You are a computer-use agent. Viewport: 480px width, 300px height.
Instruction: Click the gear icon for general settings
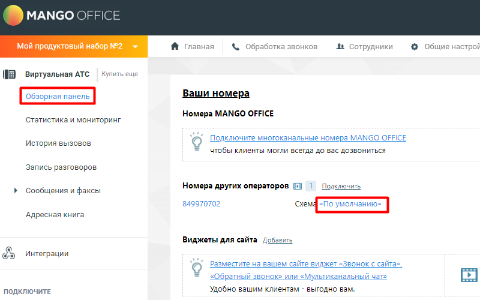pyautogui.click(x=415, y=47)
